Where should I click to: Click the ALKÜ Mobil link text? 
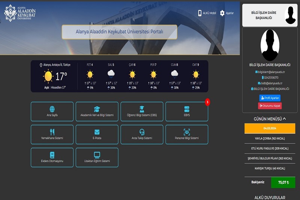coord(209,13)
